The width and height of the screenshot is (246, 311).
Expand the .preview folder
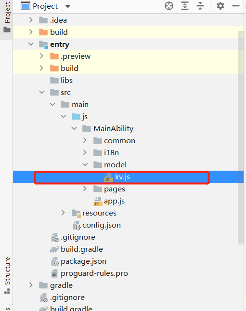(x=41, y=56)
